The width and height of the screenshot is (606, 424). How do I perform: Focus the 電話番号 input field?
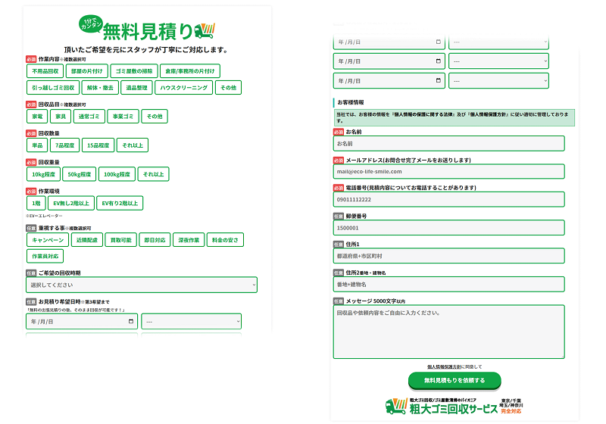pos(448,200)
